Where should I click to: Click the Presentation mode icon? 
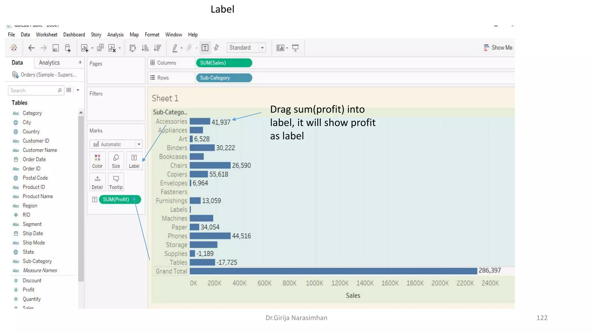point(295,48)
